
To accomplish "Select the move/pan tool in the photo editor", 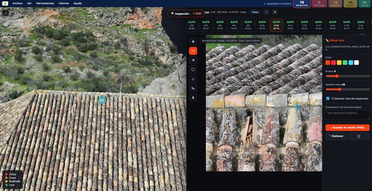I will [193, 42].
